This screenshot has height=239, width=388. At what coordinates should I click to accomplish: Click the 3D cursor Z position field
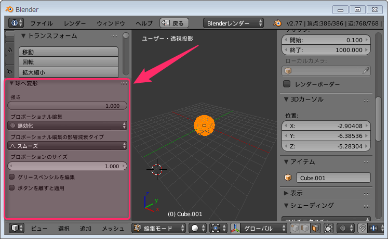point(326,146)
